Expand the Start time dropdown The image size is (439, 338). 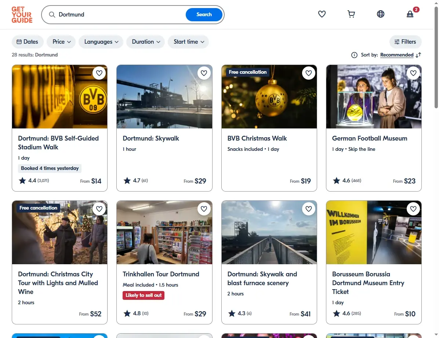coord(188,42)
